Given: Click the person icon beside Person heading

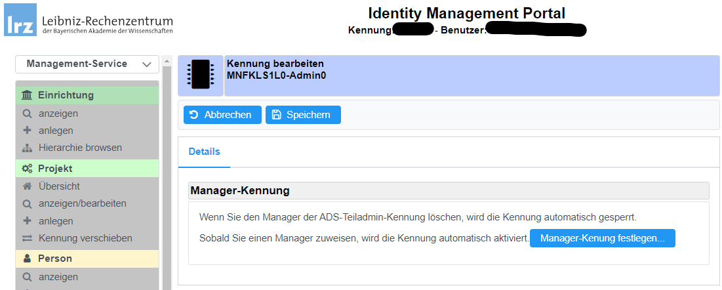Looking at the screenshot, I should [27, 259].
